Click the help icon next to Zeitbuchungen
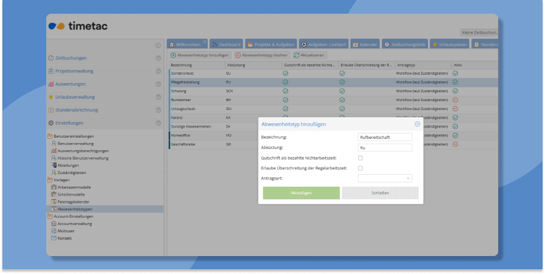 (x=158, y=58)
